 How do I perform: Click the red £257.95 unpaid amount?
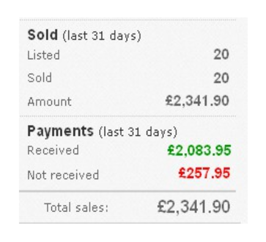tap(204, 173)
